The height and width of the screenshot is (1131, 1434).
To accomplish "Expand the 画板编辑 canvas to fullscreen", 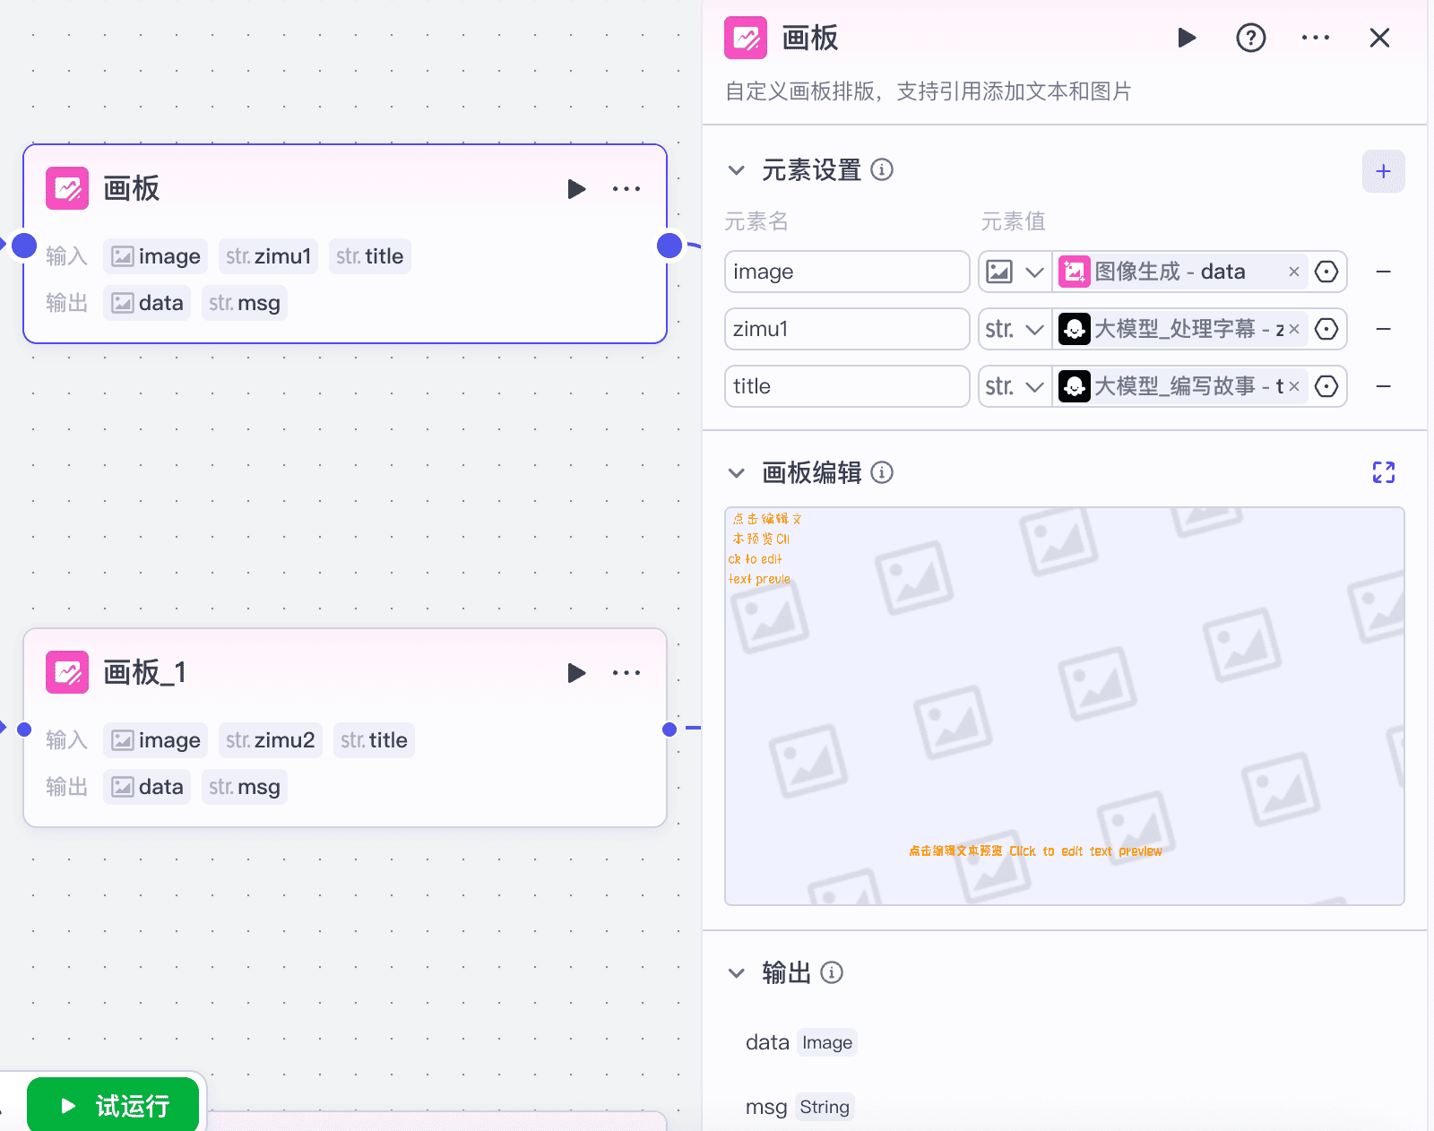I will tap(1384, 472).
